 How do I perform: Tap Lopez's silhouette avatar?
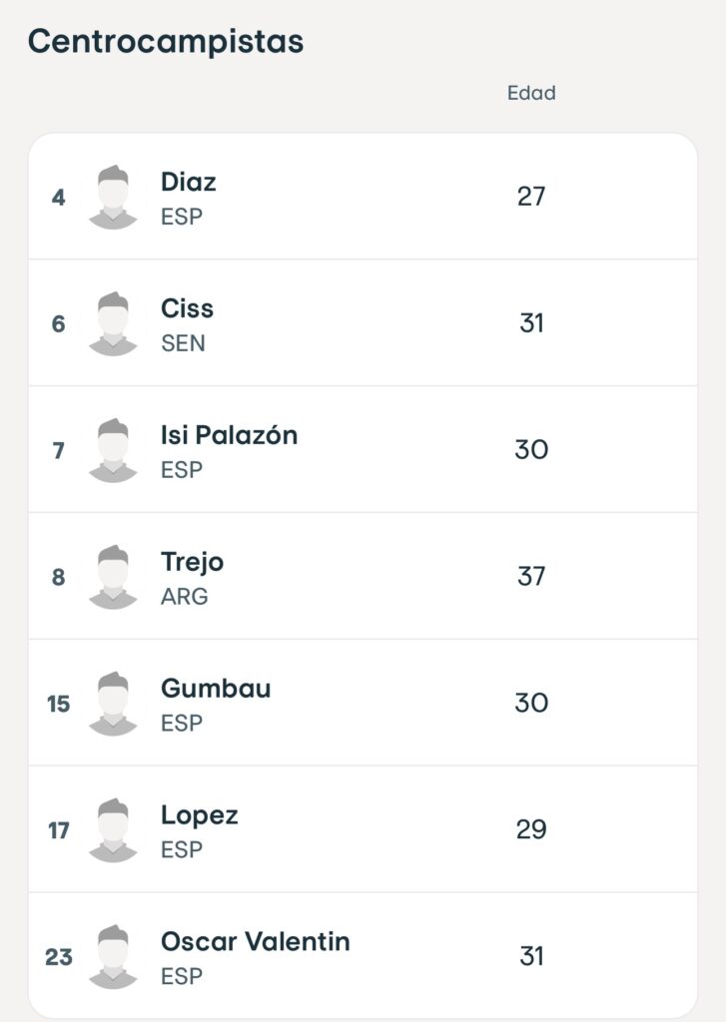113,830
